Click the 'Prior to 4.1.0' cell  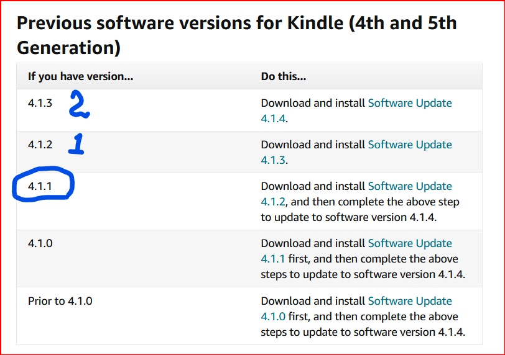tap(60, 301)
